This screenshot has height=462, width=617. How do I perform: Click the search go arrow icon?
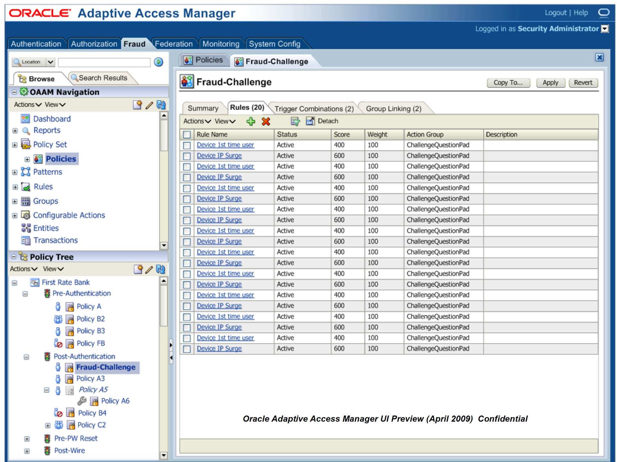click(158, 62)
